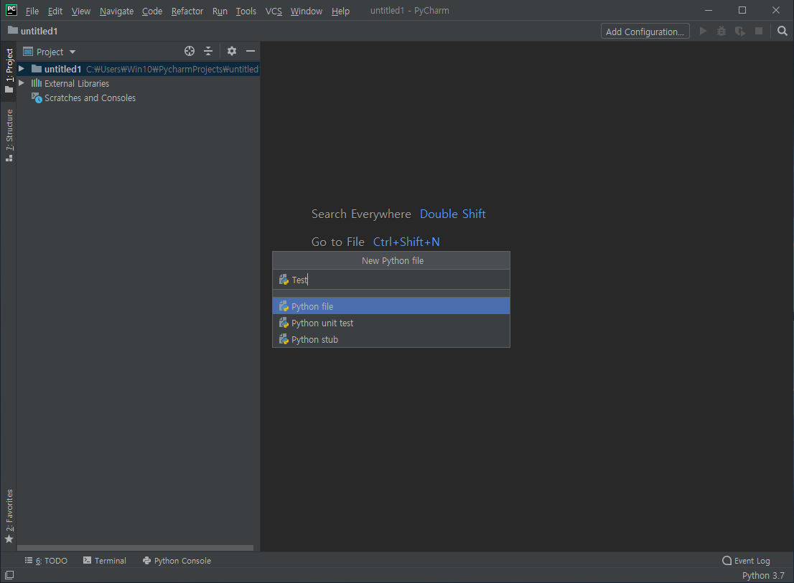794x583 pixels.
Task: Select Python stub option
Action: point(391,339)
